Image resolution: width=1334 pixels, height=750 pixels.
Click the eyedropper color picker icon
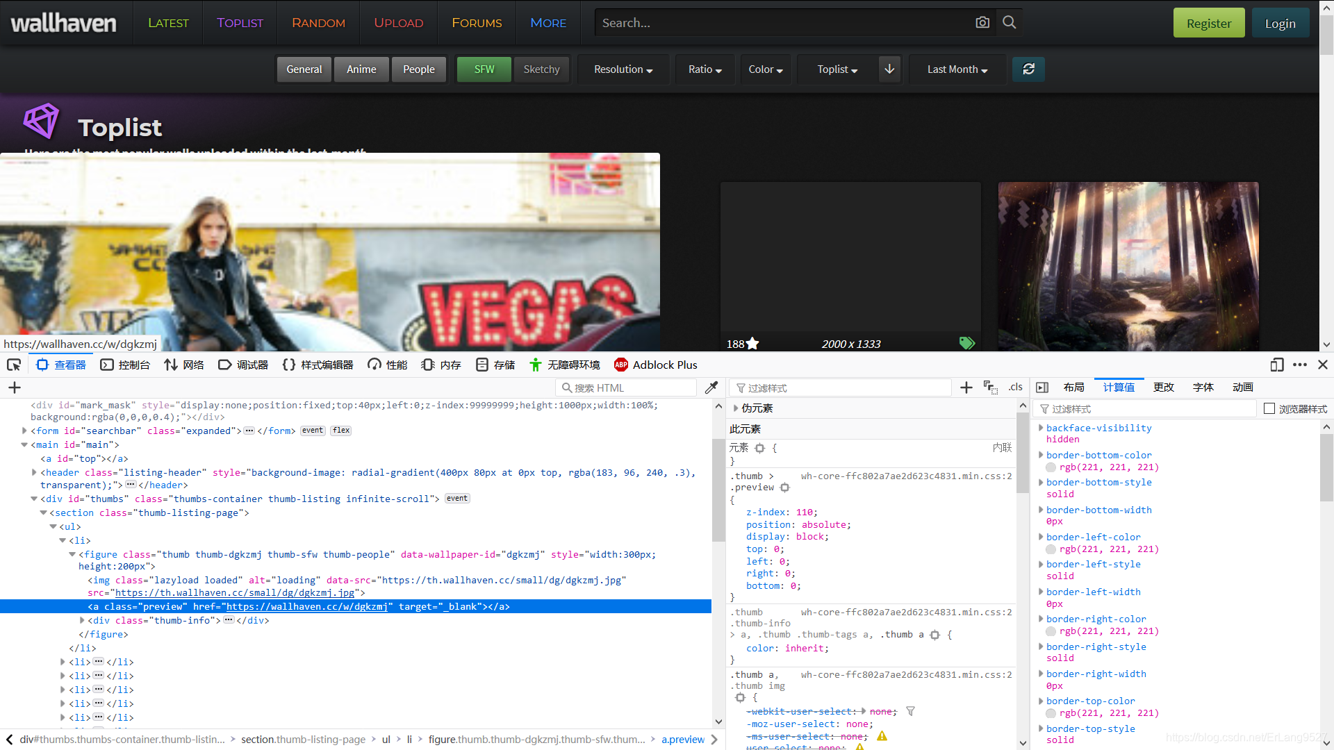tap(711, 387)
